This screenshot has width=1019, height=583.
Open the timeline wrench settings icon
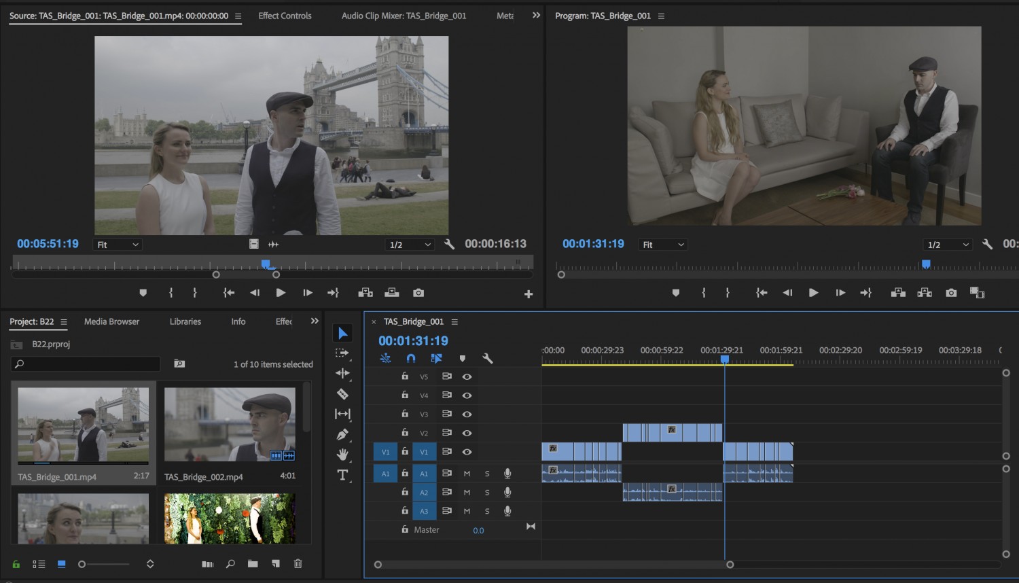(487, 358)
